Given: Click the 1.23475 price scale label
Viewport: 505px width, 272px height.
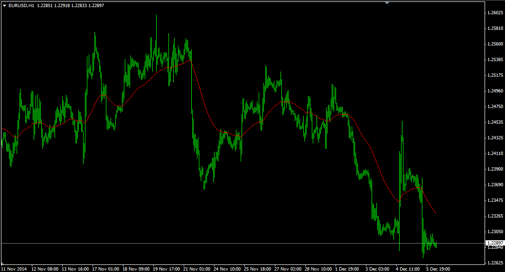Looking at the screenshot, I should (496, 200).
